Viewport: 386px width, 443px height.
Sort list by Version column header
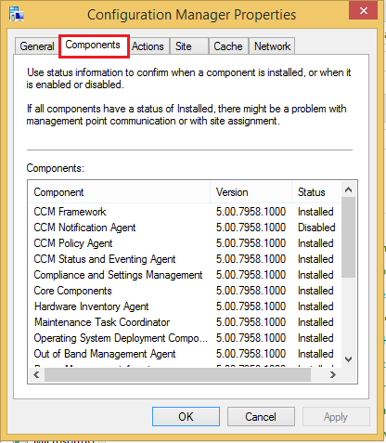251,192
